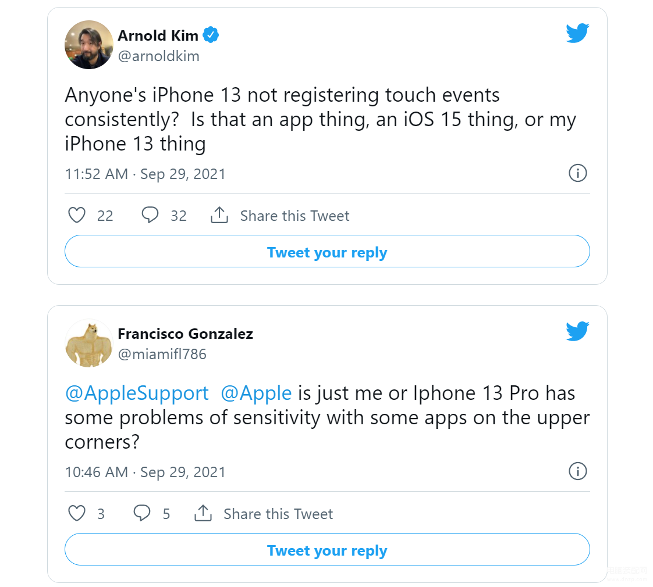Open replies bubble on Francisco Gonzalez's tweet
Screen dimensions: 653x587
[142, 514]
